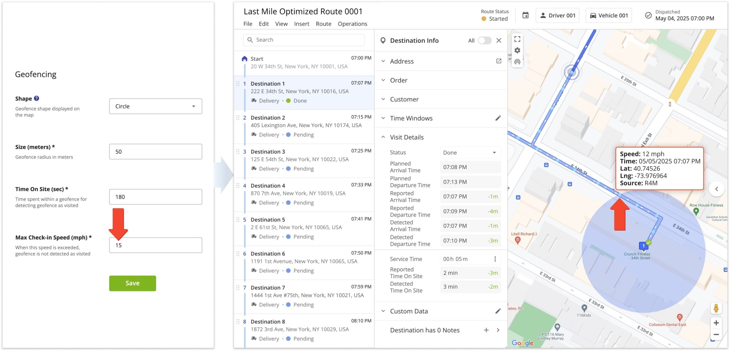Image resolution: width=730 pixels, height=351 pixels.
Task: Open the Shape dropdown showing Circle
Action: point(155,106)
